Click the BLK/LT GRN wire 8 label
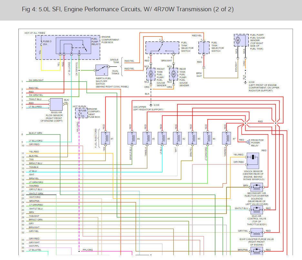Screen dimensions: 302x260 click(x=35, y=133)
